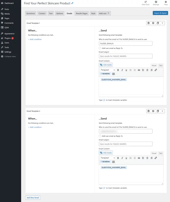Click Add condition in Email Template 1
170x202 pixels.
[35, 39]
